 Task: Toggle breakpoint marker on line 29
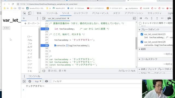pyautogui.click(x=45, y=45)
